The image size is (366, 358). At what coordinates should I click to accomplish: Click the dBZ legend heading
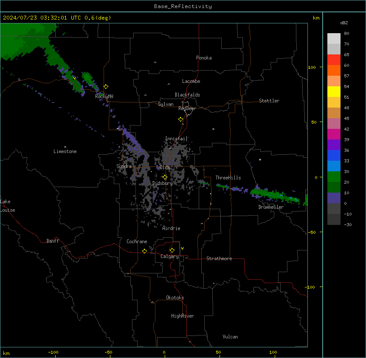tap(344, 23)
